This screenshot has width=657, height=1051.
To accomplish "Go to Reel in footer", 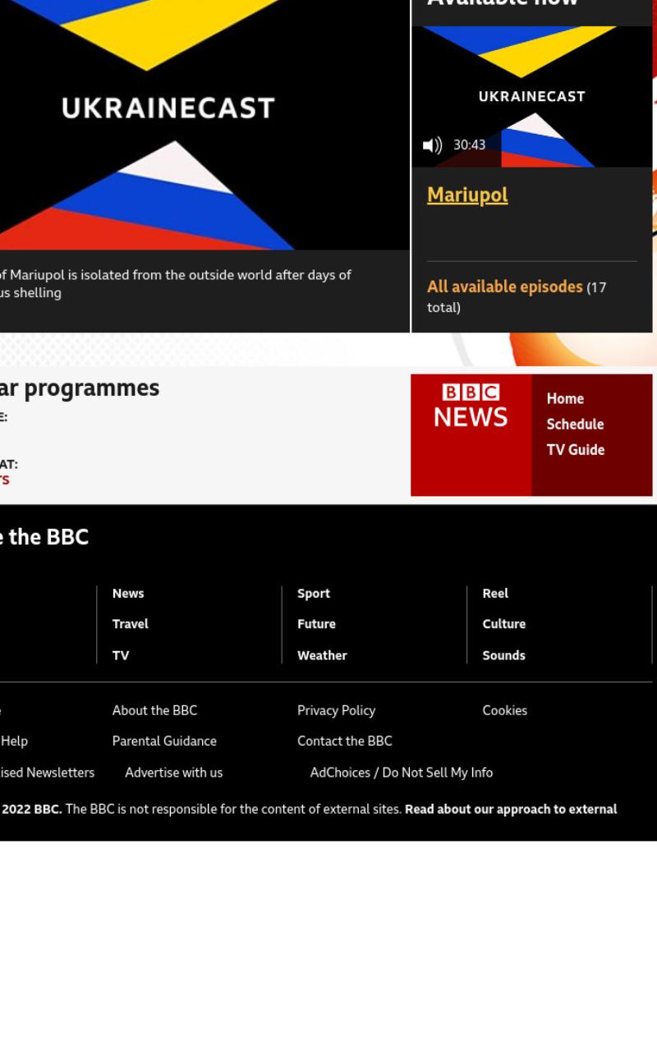I will [x=495, y=594].
